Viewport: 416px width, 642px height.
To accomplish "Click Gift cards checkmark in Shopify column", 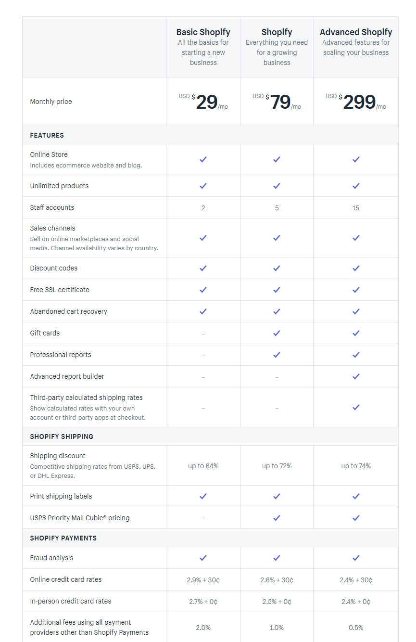I will (277, 333).
